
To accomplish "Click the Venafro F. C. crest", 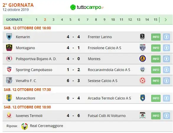I will (9, 81).
